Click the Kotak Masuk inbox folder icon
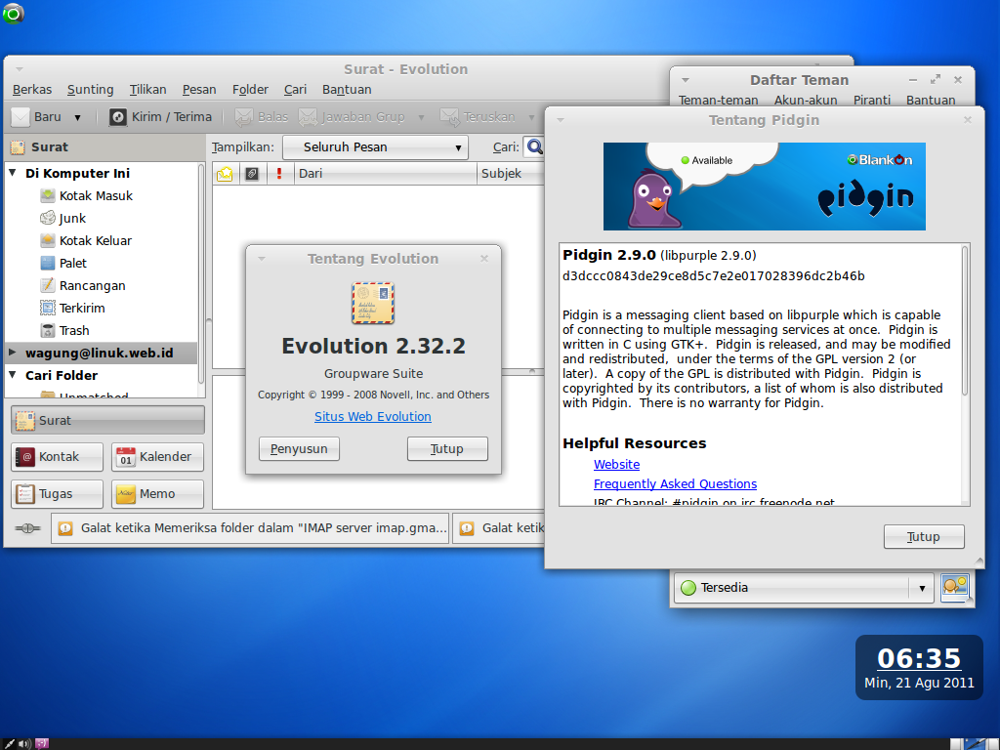This screenshot has height=750, width=1000. (48, 195)
